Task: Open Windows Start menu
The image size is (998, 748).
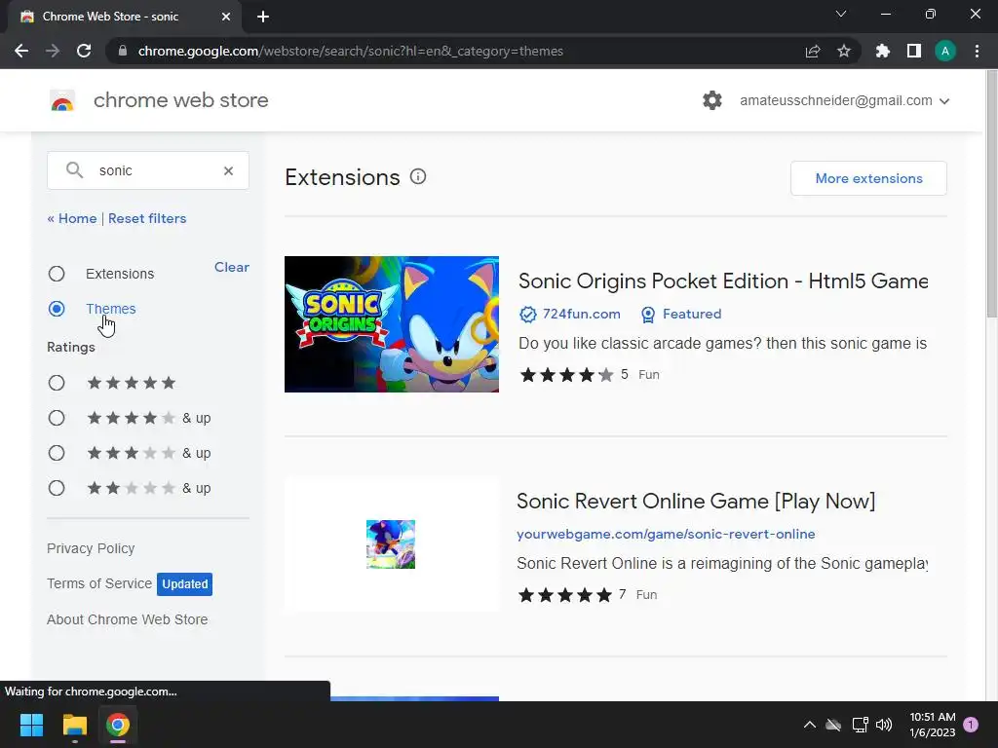Action: click(x=31, y=725)
